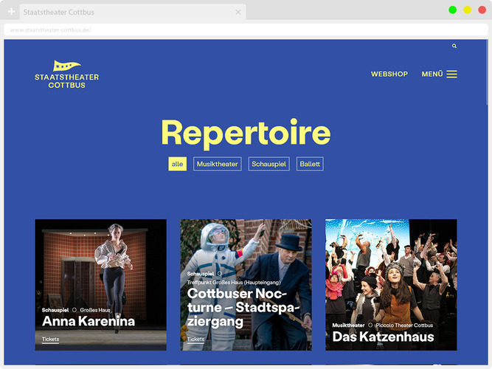Viewport: 492px width, 369px height.
Task: Filter repertoire by Schauspiel
Action: click(x=269, y=164)
